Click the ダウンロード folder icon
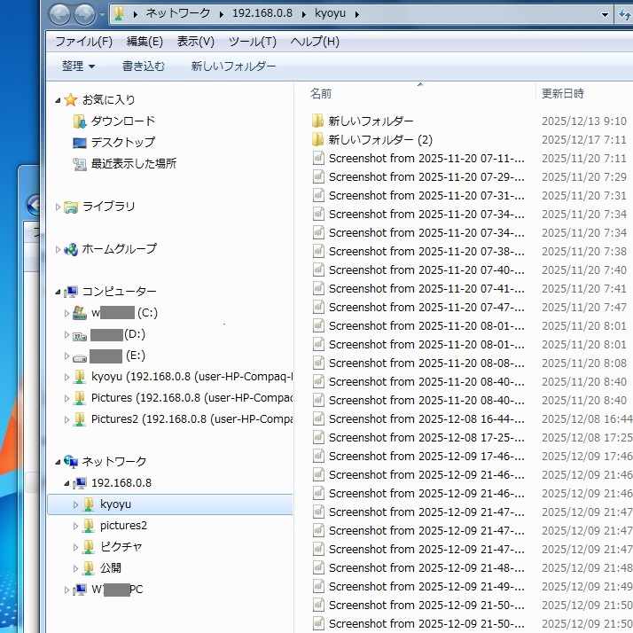The height and width of the screenshot is (633, 633). tap(80, 121)
